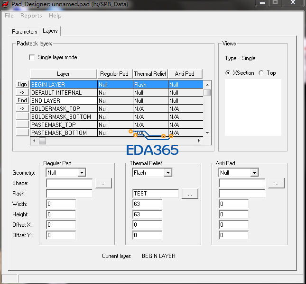Click the horizontal scroll left arrow
Image resolution: width=306 pixels, height=284 pixels.
(34, 141)
